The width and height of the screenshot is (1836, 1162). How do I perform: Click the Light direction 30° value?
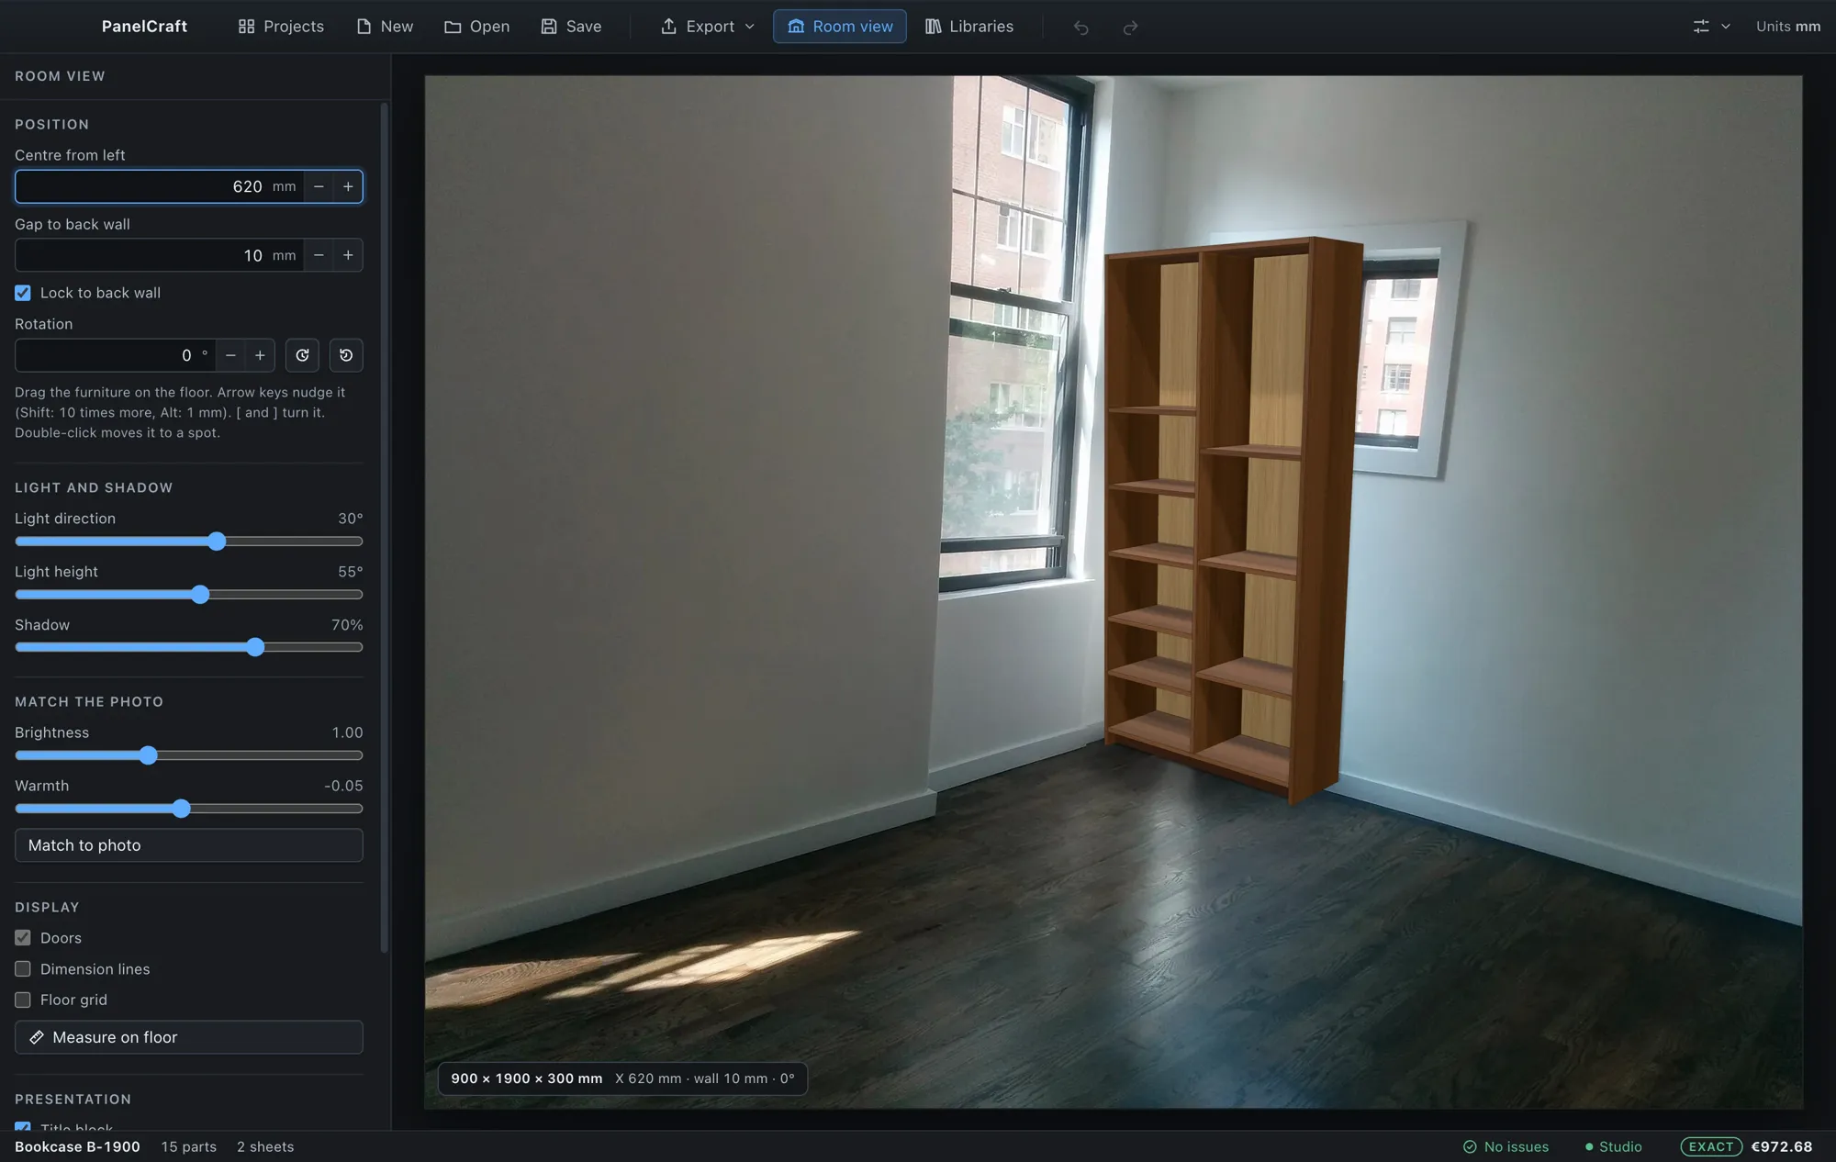point(350,519)
